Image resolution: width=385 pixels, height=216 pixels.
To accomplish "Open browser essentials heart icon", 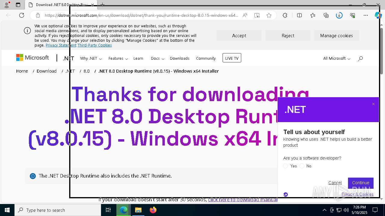I will coord(353,15).
